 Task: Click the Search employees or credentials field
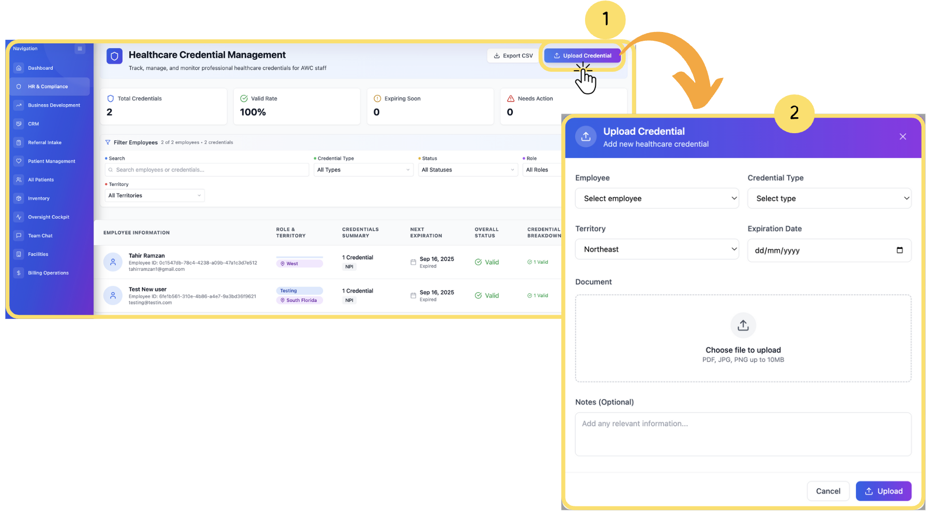coord(207,170)
